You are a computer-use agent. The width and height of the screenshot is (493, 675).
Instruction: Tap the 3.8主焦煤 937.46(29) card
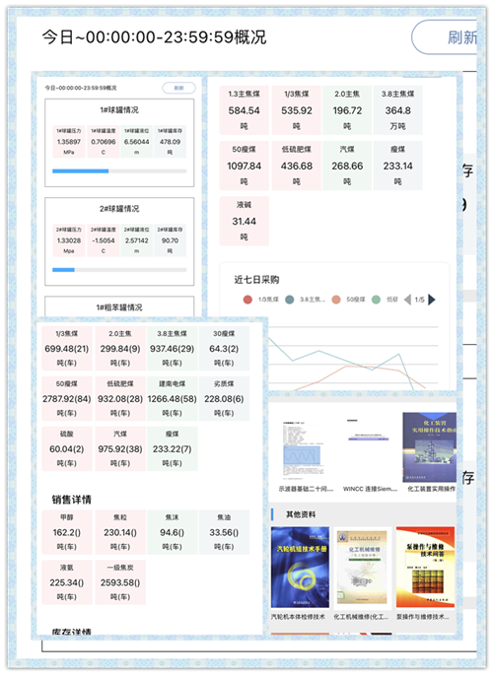[172, 348]
